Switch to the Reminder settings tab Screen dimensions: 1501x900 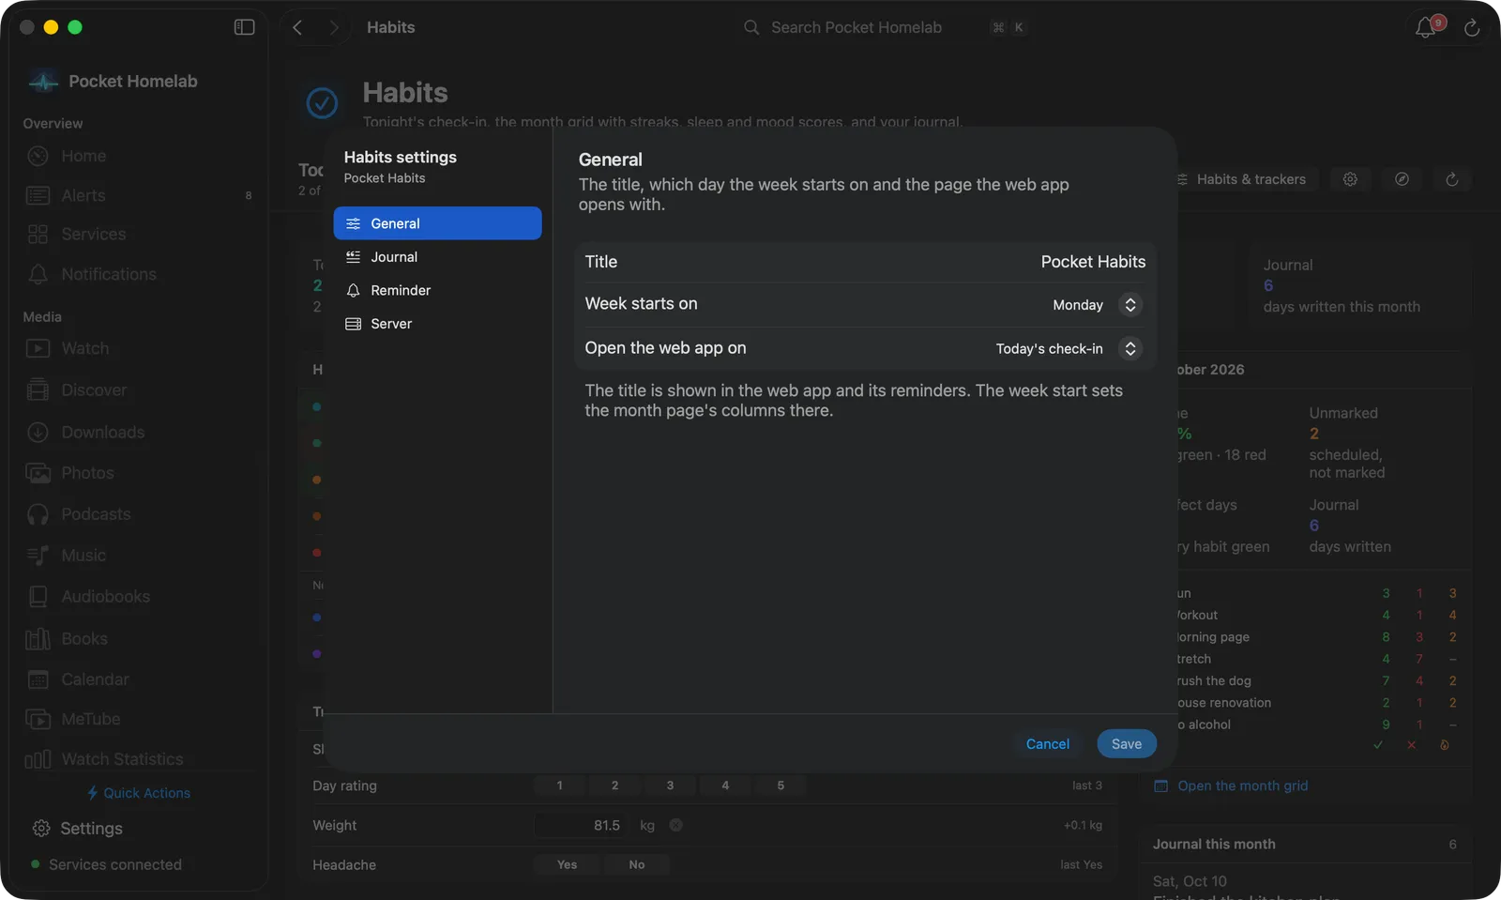click(437, 291)
